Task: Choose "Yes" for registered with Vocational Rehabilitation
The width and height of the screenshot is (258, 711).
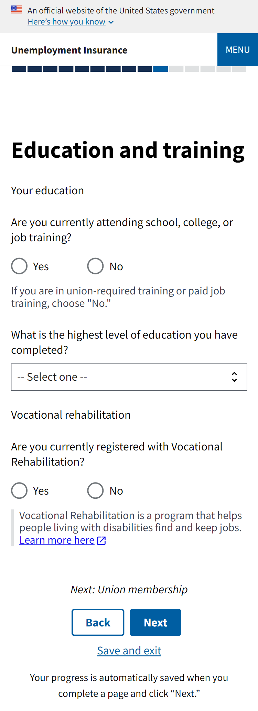Action: pos(19,490)
